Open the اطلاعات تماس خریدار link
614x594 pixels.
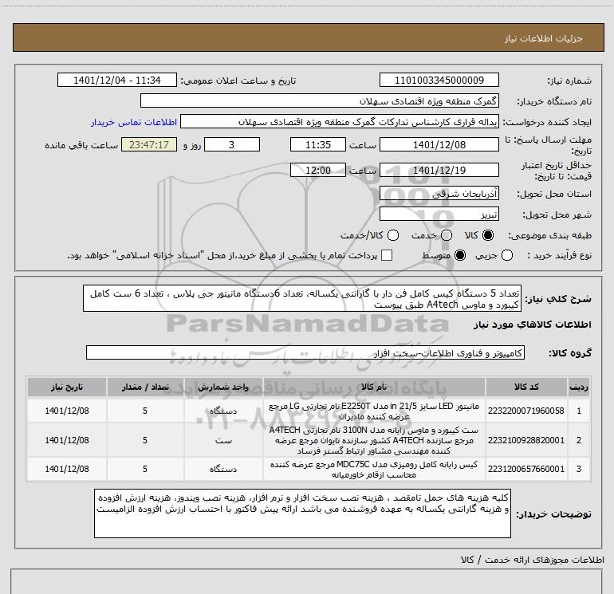pyautogui.click(x=134, y=122)
